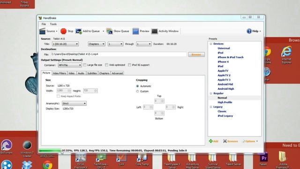Open the Tools menu
The width and height of the screenshot is (300, 169).
(x=53, y=24)
